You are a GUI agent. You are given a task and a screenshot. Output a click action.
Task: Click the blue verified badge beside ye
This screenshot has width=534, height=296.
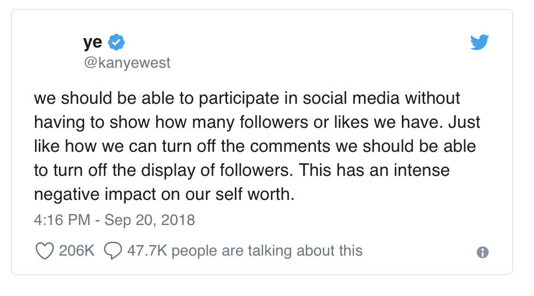click(116, 42)
